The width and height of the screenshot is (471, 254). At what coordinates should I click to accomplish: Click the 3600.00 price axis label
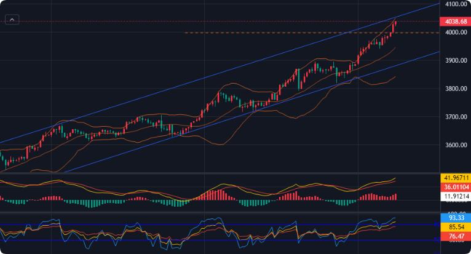(455, 146)
